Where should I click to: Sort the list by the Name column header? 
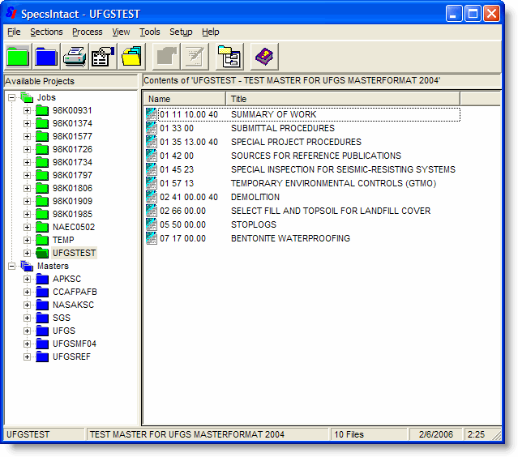[x=184, y=99]
